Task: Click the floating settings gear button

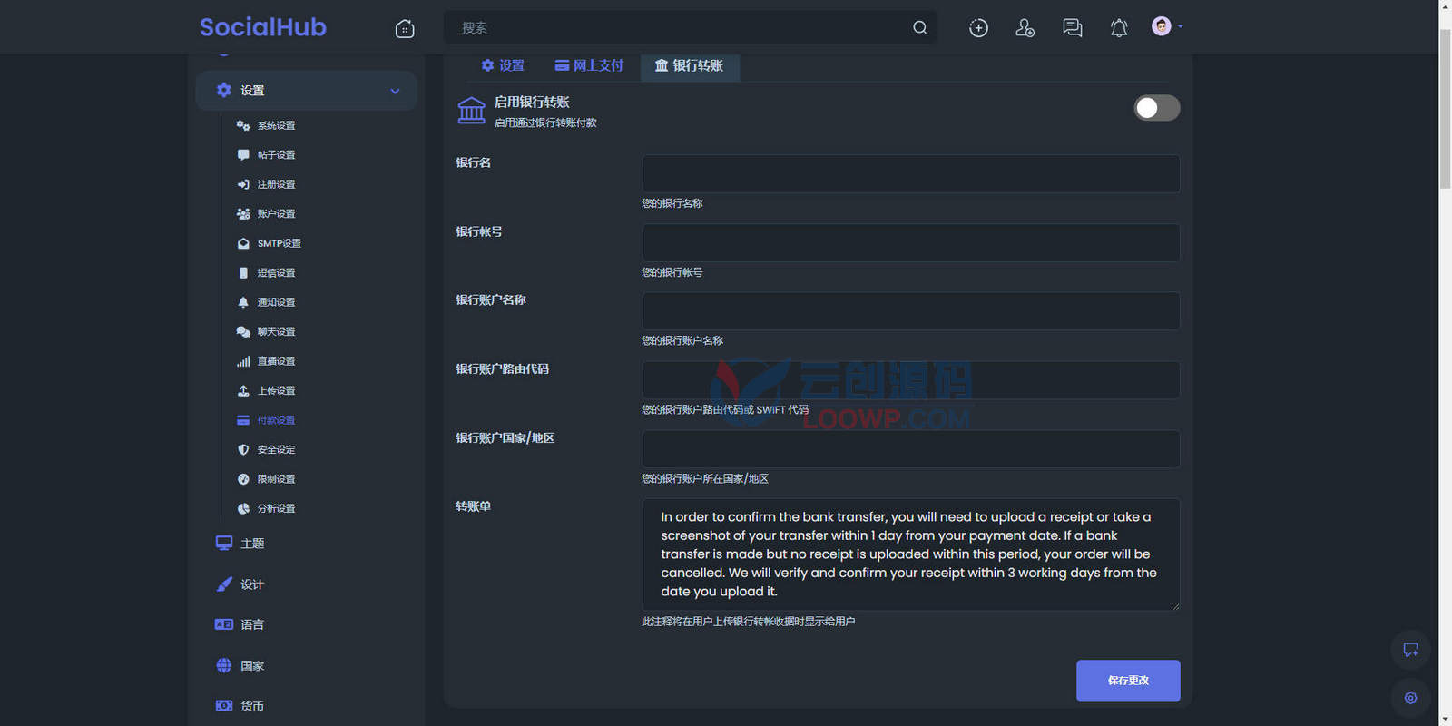Action: pyautogui.click(x=1411, y=698)
